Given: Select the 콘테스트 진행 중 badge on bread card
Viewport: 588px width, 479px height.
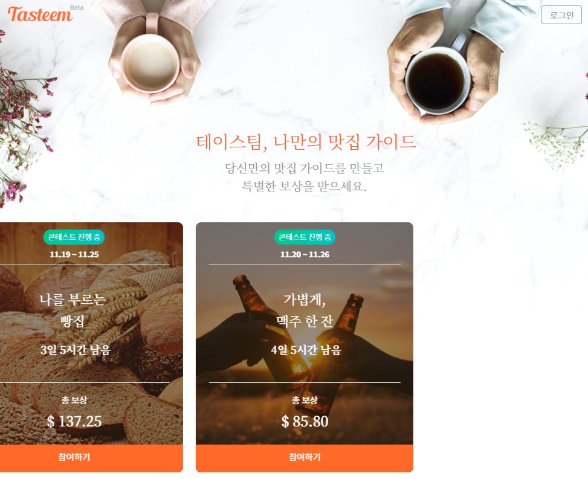Looking at the screenshot, I should pos(74,237).
